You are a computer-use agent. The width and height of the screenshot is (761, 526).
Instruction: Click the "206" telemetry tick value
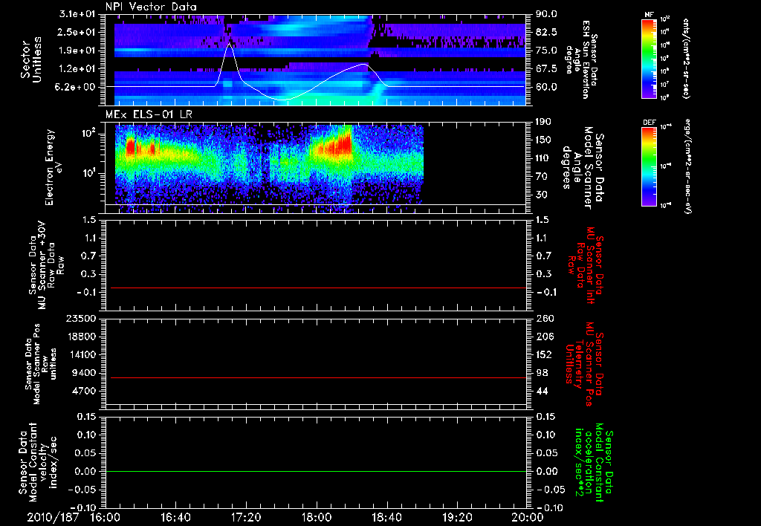(x=543, y=337)
